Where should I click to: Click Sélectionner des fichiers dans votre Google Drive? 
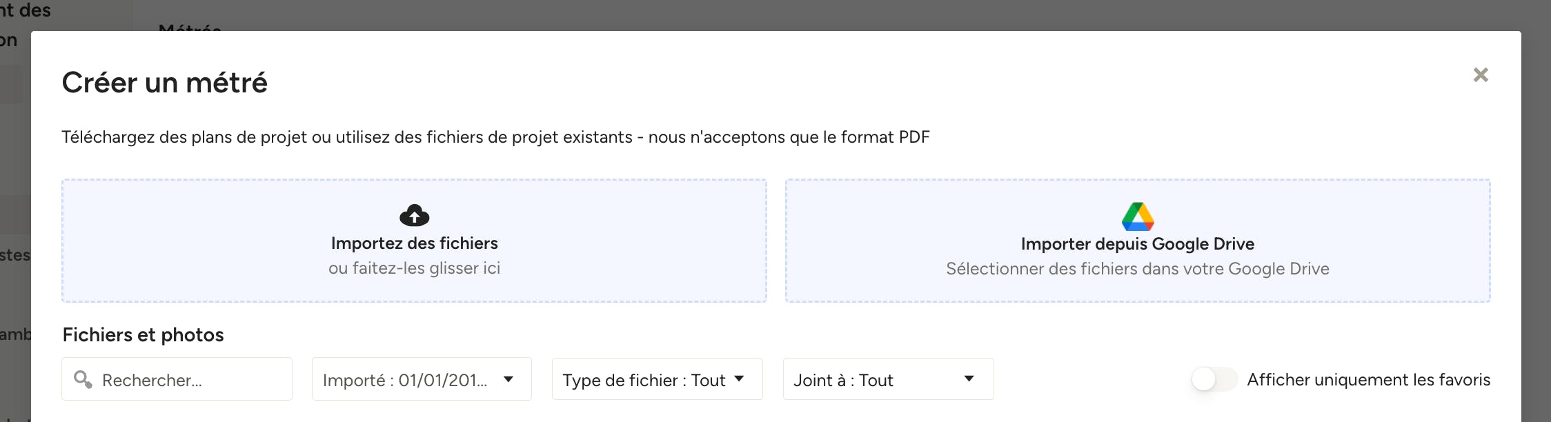[1138, 269]
